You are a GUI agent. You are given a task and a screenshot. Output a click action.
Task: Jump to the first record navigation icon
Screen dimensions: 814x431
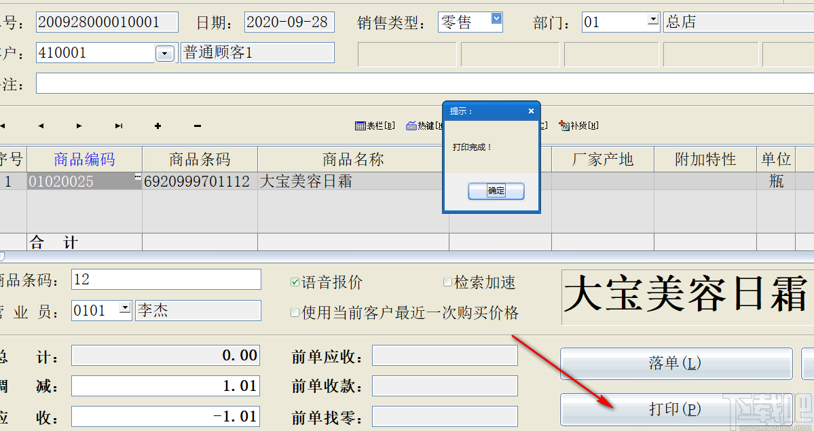3,126
